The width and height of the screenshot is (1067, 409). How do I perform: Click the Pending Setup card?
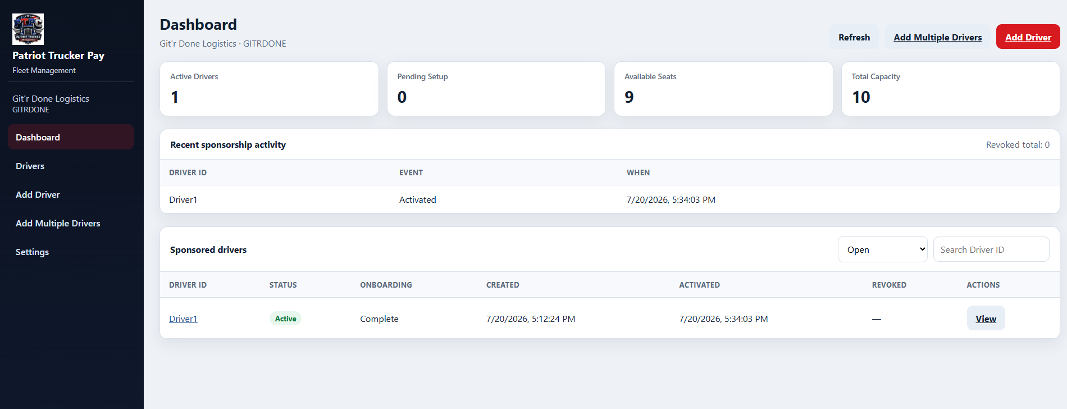tap(496, 89)
